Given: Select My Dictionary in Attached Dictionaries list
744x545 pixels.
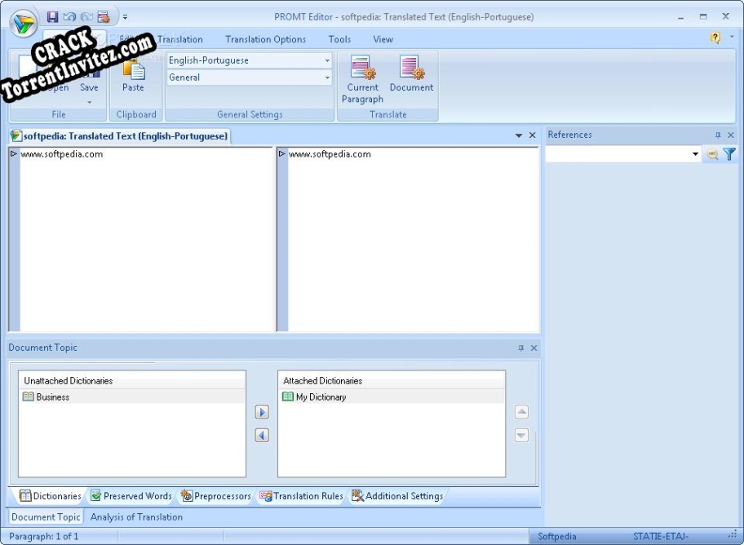Looking at the screenshot, I should (321, 397).
